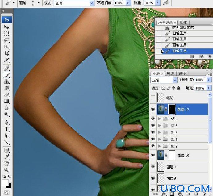Select layer mask thumbnail of 图层 17
Screen dimensions: 213x196
[172, 109]
